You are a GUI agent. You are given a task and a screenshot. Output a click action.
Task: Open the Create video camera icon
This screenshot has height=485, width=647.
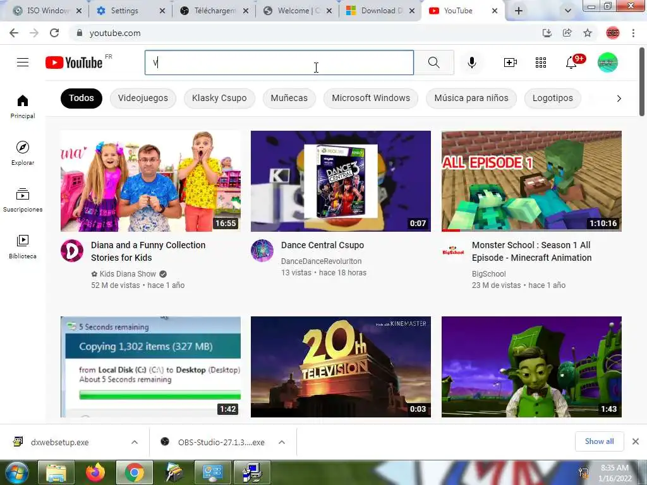[x=510, y=63]
